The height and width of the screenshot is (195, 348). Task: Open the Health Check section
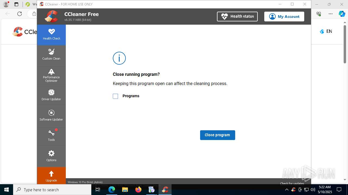point(51,35)
